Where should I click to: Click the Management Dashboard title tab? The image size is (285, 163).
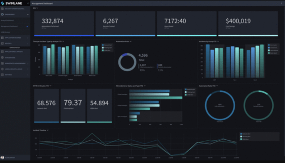pyautogui.click(x=42, y=3)
